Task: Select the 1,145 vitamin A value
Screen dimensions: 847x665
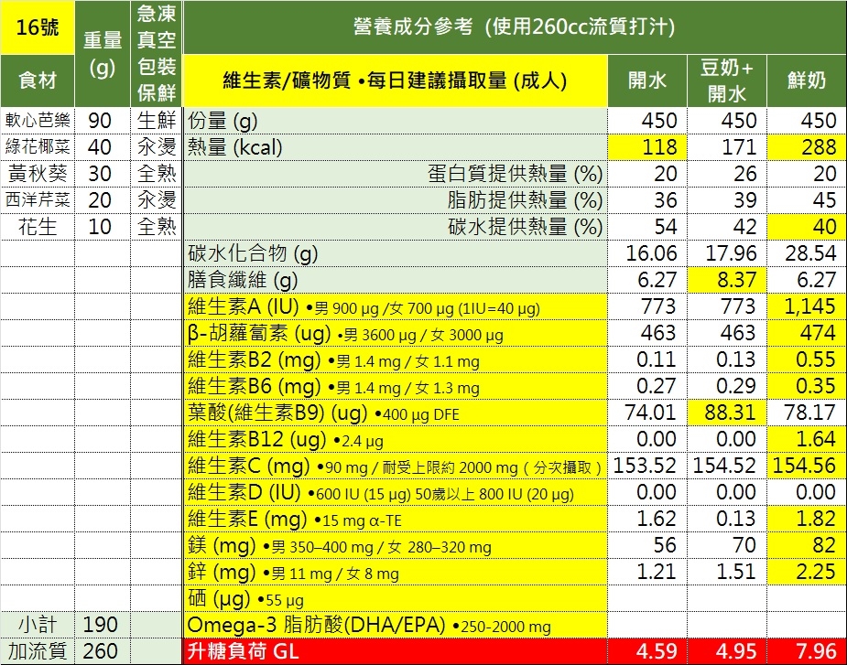Action: click(807, 306)
